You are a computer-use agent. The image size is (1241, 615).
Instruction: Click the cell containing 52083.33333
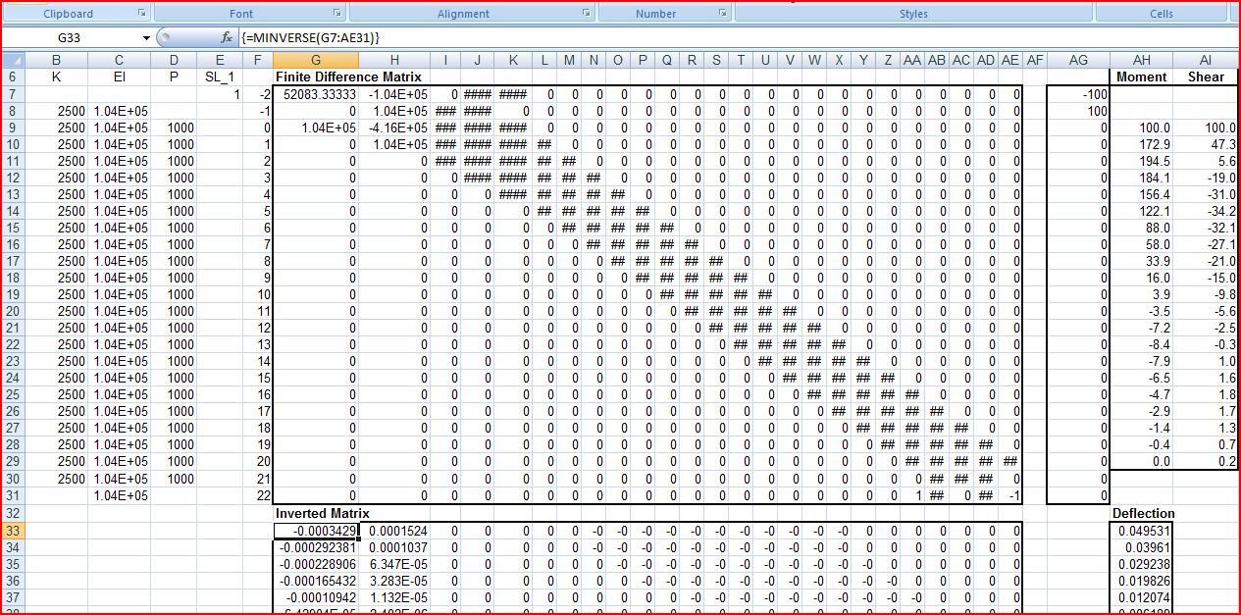click(x=315, y=94)
